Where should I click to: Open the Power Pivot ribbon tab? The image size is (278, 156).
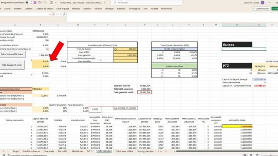tap(166, 9)
